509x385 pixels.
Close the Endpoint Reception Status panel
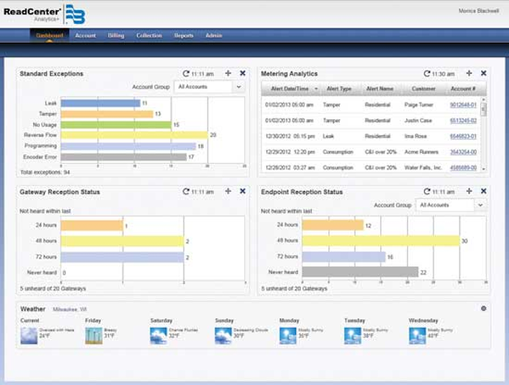coord(484,191)
